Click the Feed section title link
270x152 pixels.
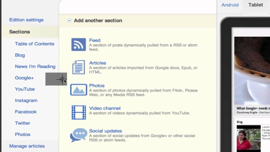94,40
